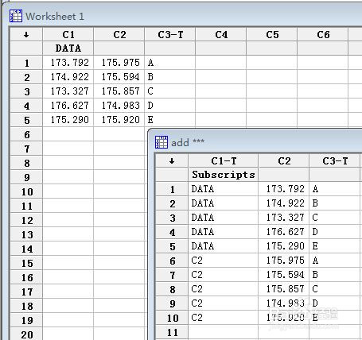Select column header C1-T in add worksheet
The height and width of the screenshot is (340, 362).
coord(224,160)
